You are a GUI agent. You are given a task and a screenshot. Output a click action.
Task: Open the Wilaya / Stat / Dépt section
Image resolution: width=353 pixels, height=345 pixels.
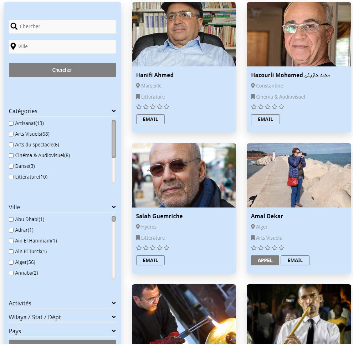click(62, 317)
